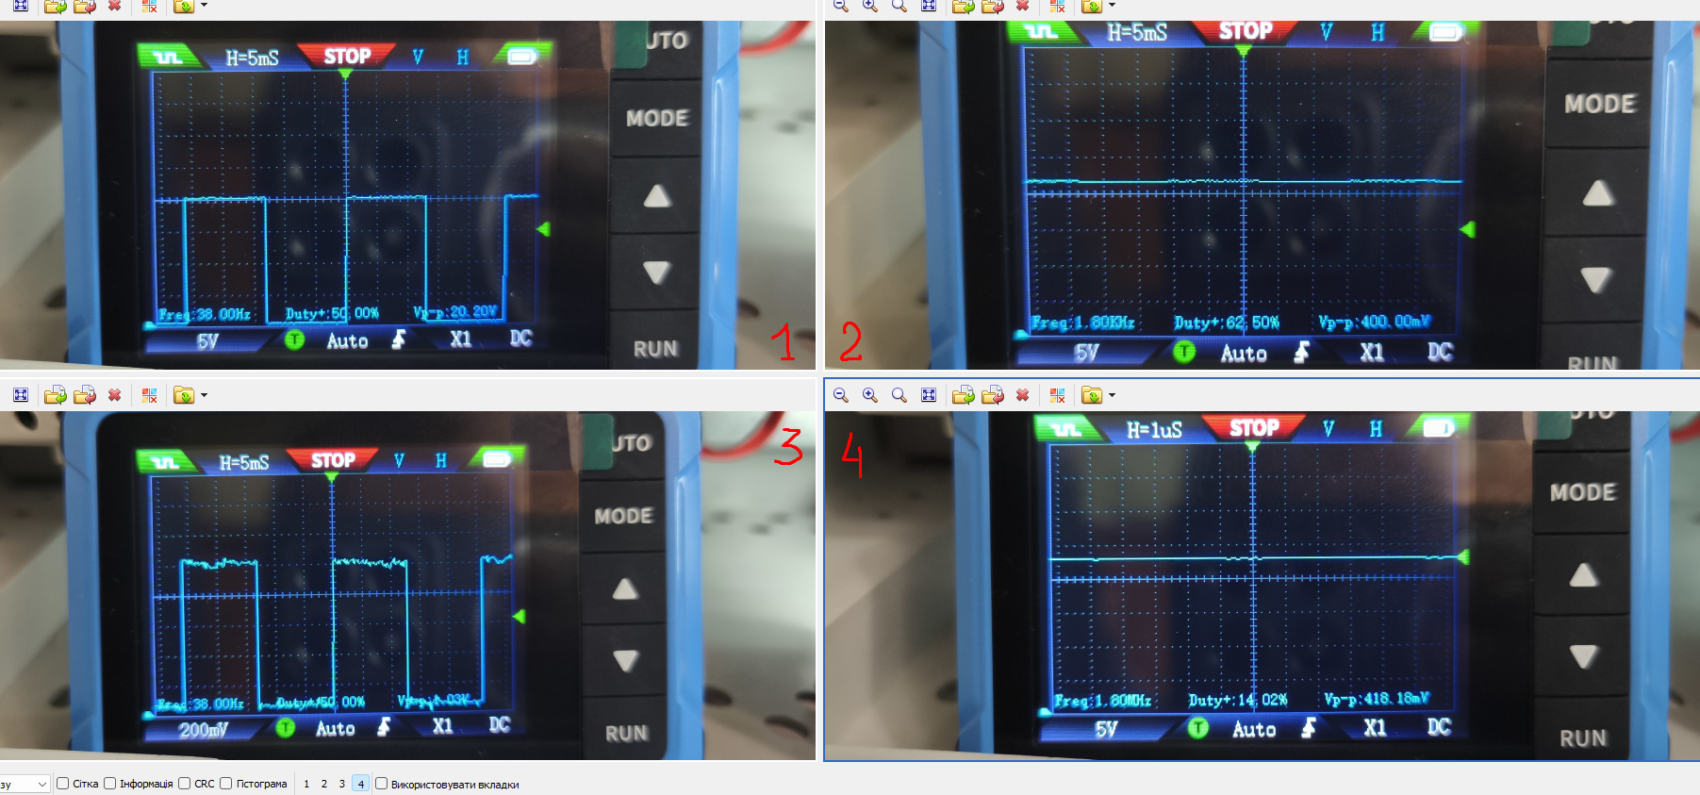This screenshot has width=1700, height=795.
Task: Zoom in using panel 4 toolbar magnifier plus
Action: click(x=870, y=395)
